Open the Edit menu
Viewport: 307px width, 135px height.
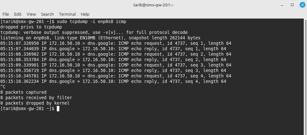click(x=18, y=14)
